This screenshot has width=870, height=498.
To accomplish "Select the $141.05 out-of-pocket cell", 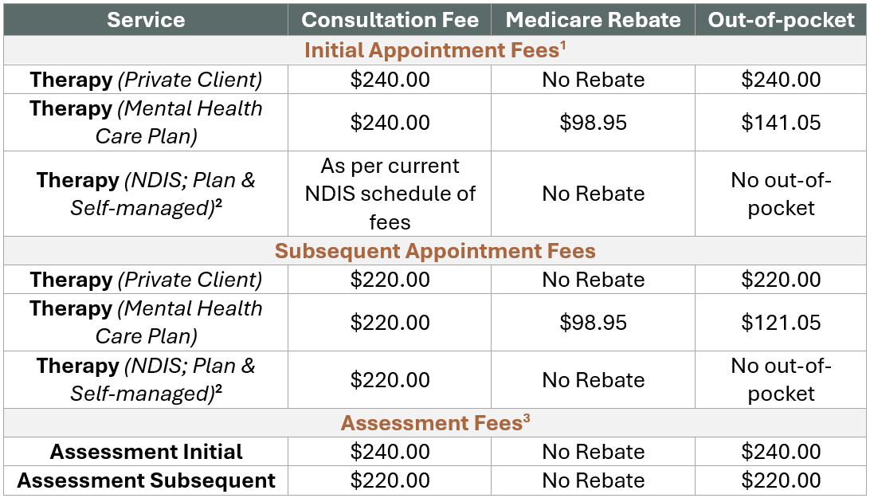I will click(x=781, y=123).
